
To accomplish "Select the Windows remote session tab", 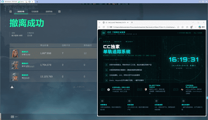I will coord(17,2).
